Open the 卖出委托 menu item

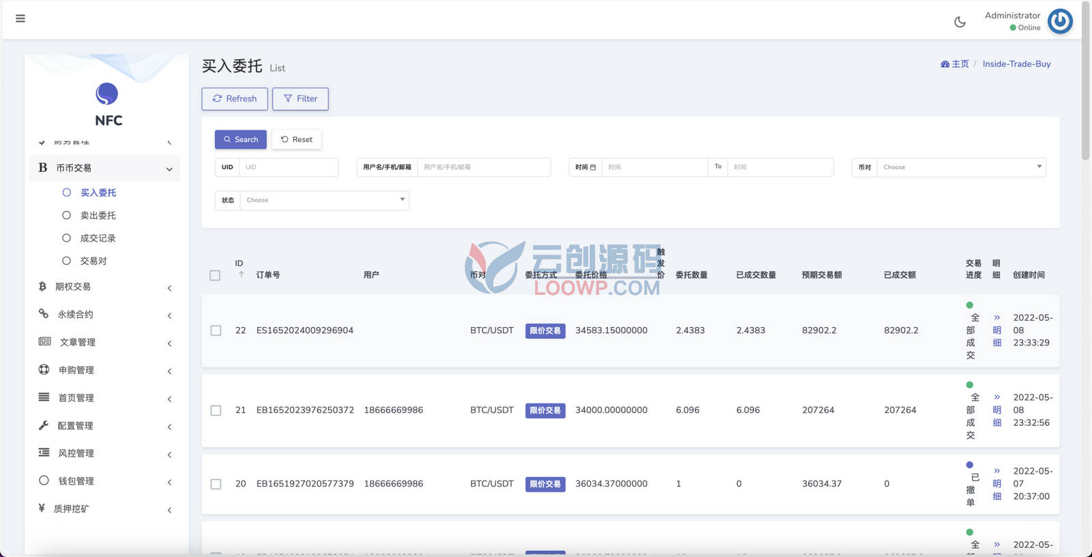coord(98,215)
